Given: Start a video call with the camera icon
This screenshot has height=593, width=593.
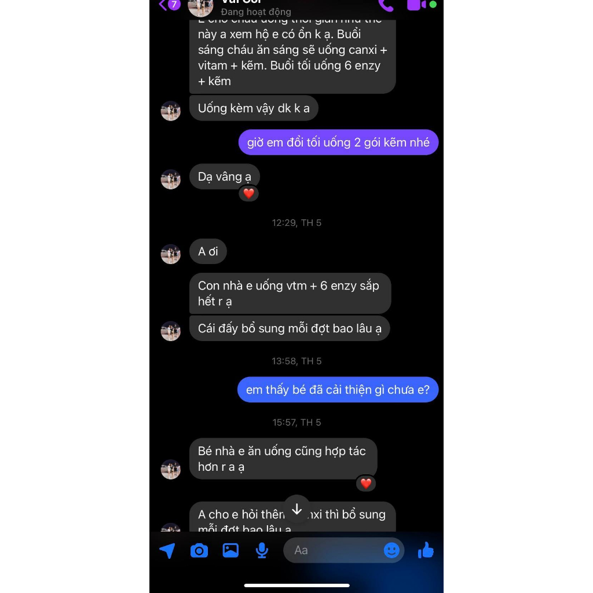Looking at the screenshot, I should coord(417,5).
